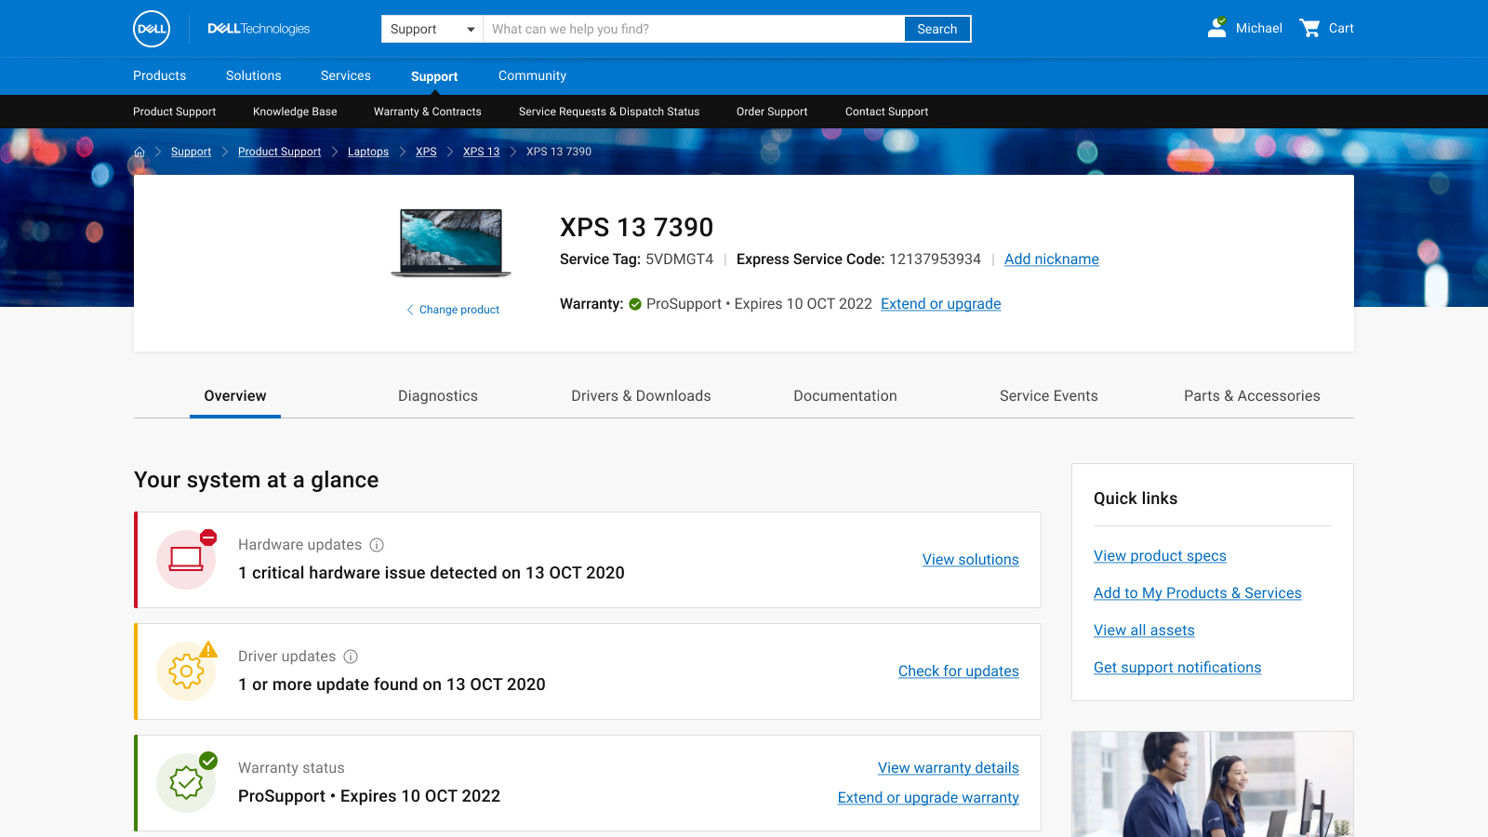Click Extend or upgrade link near warranty
Viewport: 1488px width, 837px height.
(x=941, y=304)
